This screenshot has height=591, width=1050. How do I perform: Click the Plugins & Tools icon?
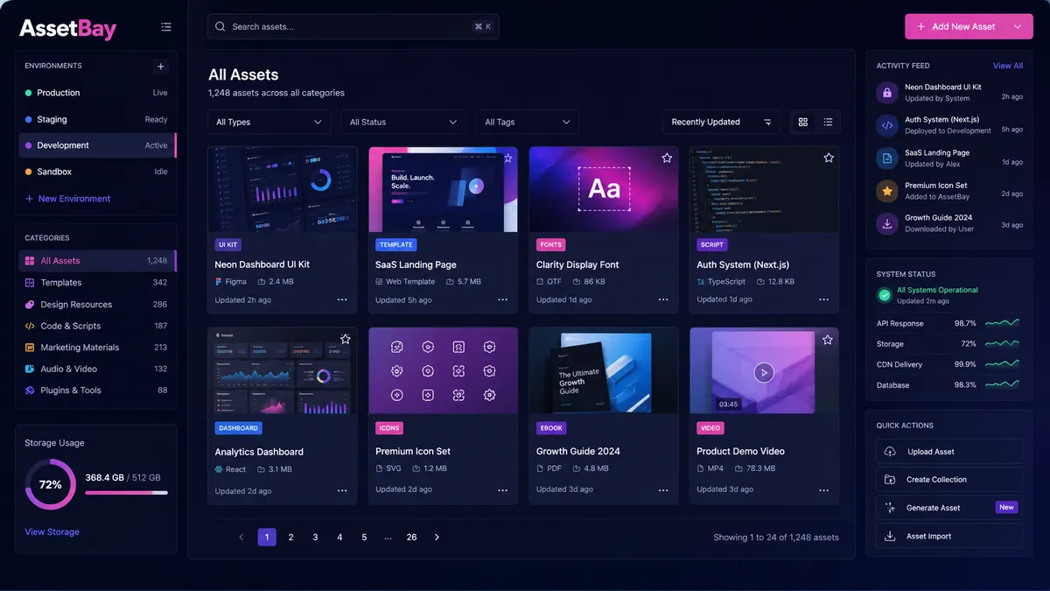(x=30, y=390)
